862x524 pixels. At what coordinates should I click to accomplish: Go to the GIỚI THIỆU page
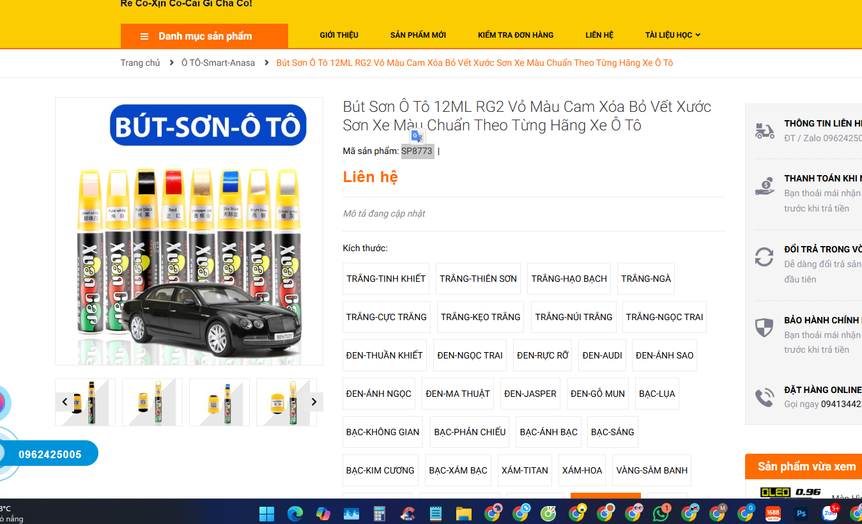339,35
